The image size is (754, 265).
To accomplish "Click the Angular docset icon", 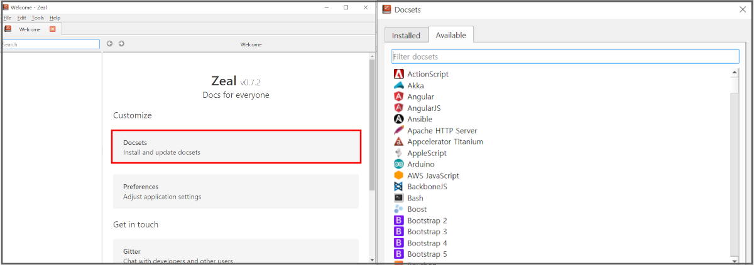I will tap(398, 96).
